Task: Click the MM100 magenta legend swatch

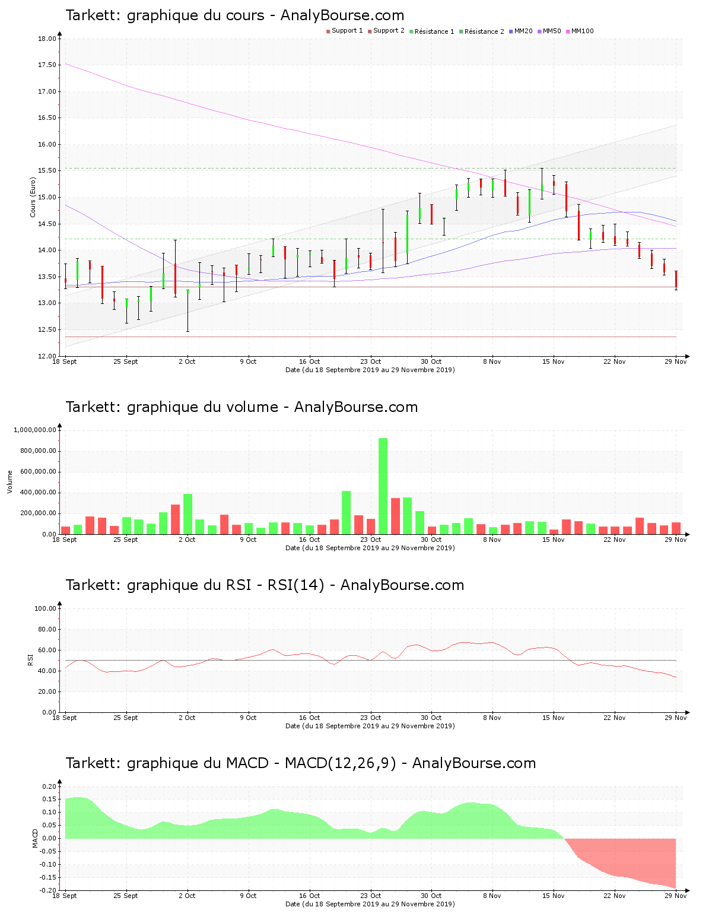Action: (568, 31)
